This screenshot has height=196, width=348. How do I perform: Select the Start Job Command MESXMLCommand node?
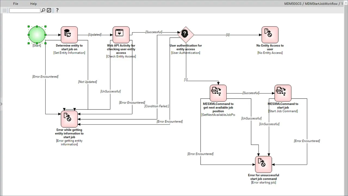(283, 93)
